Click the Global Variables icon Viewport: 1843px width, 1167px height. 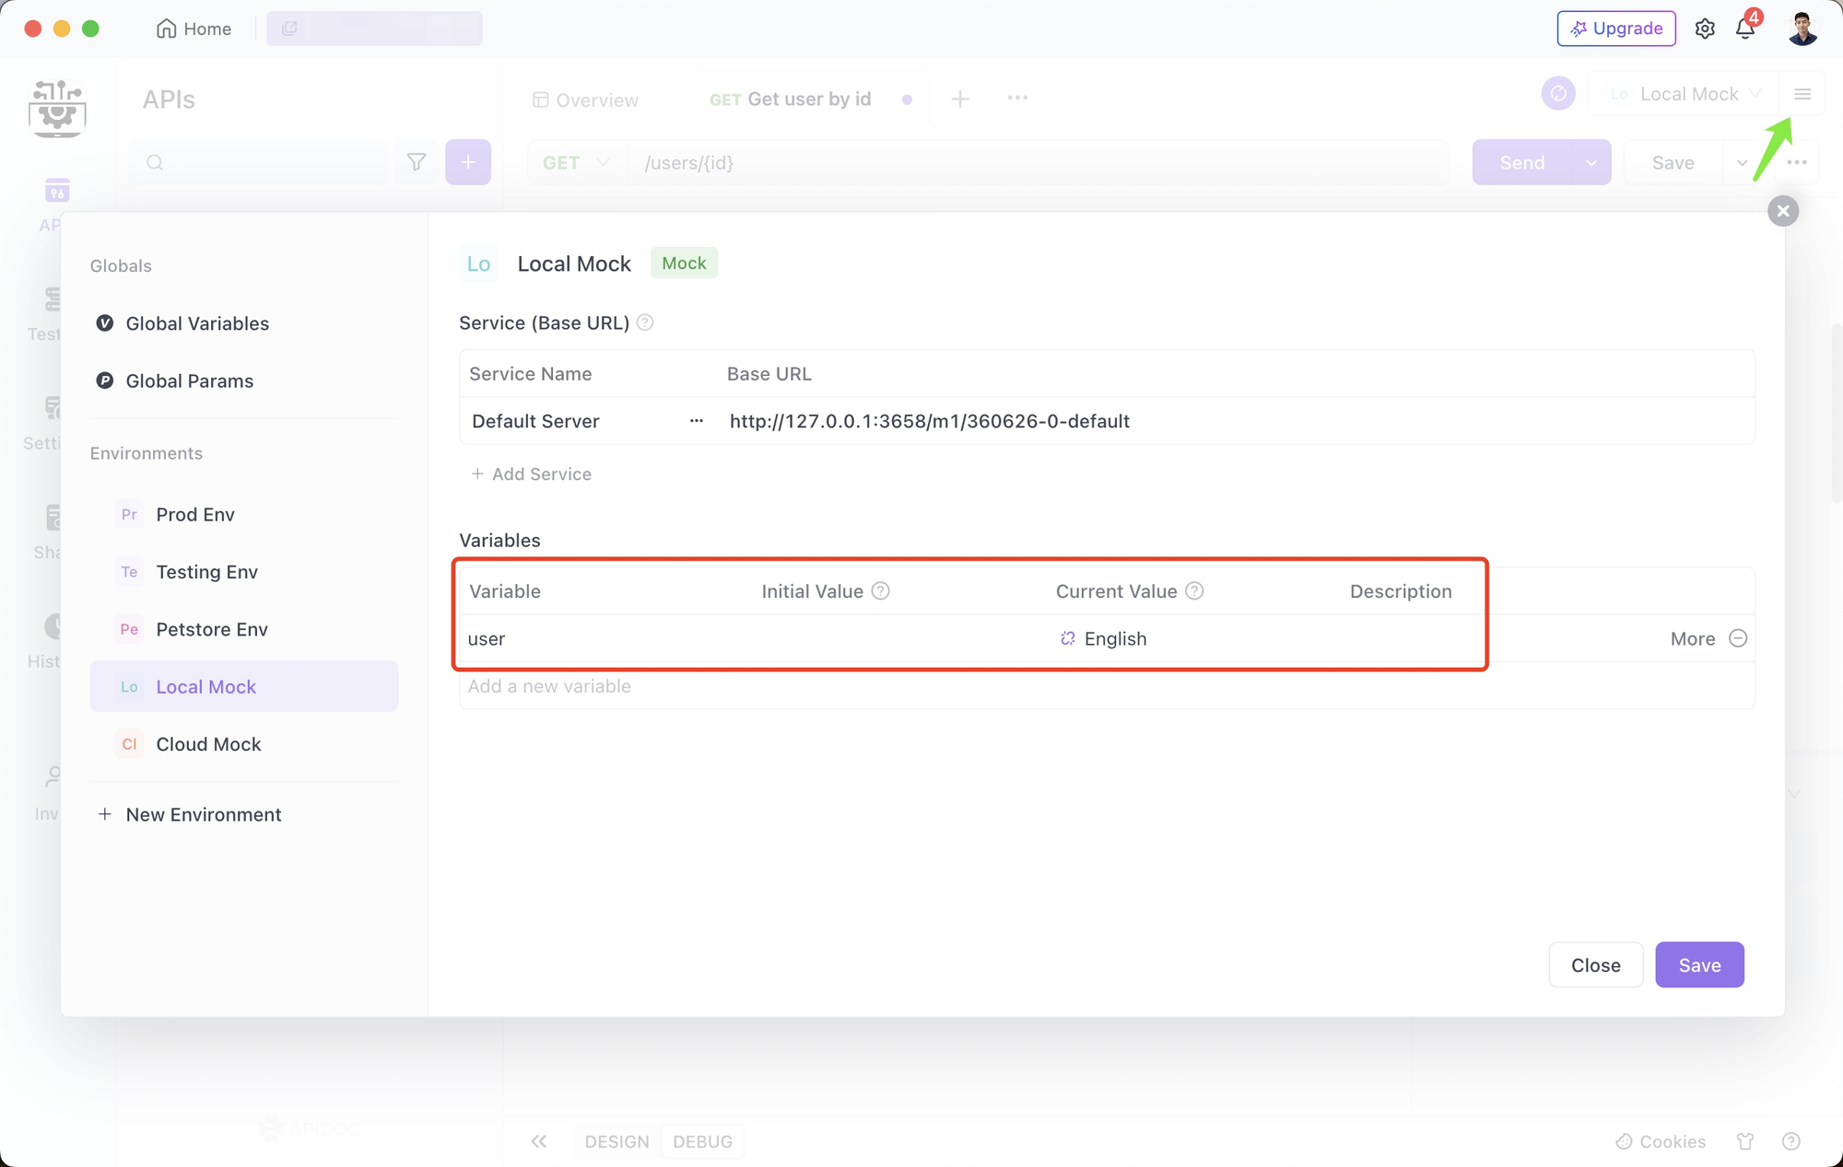pyautogui.click(x=106, y=322)
